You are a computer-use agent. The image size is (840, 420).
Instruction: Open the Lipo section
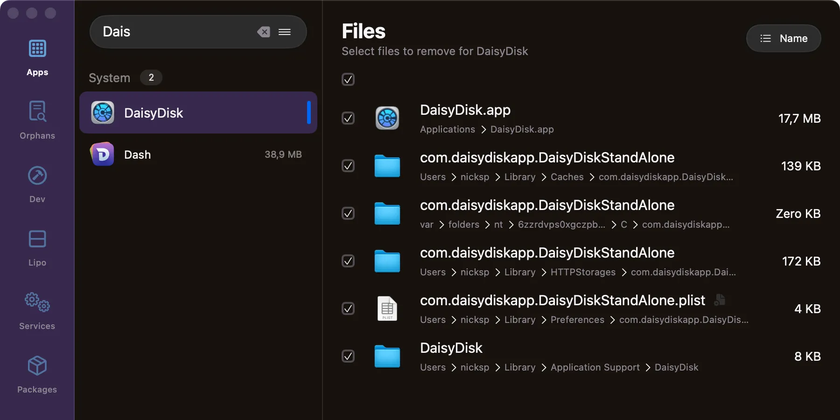pos(37,248)
